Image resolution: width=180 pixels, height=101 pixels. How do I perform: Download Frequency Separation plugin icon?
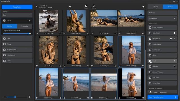[x=150, y=92]
